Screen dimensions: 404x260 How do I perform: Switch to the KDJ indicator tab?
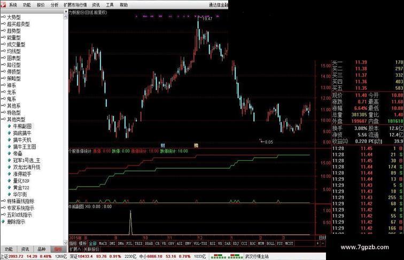pos(236,243)
